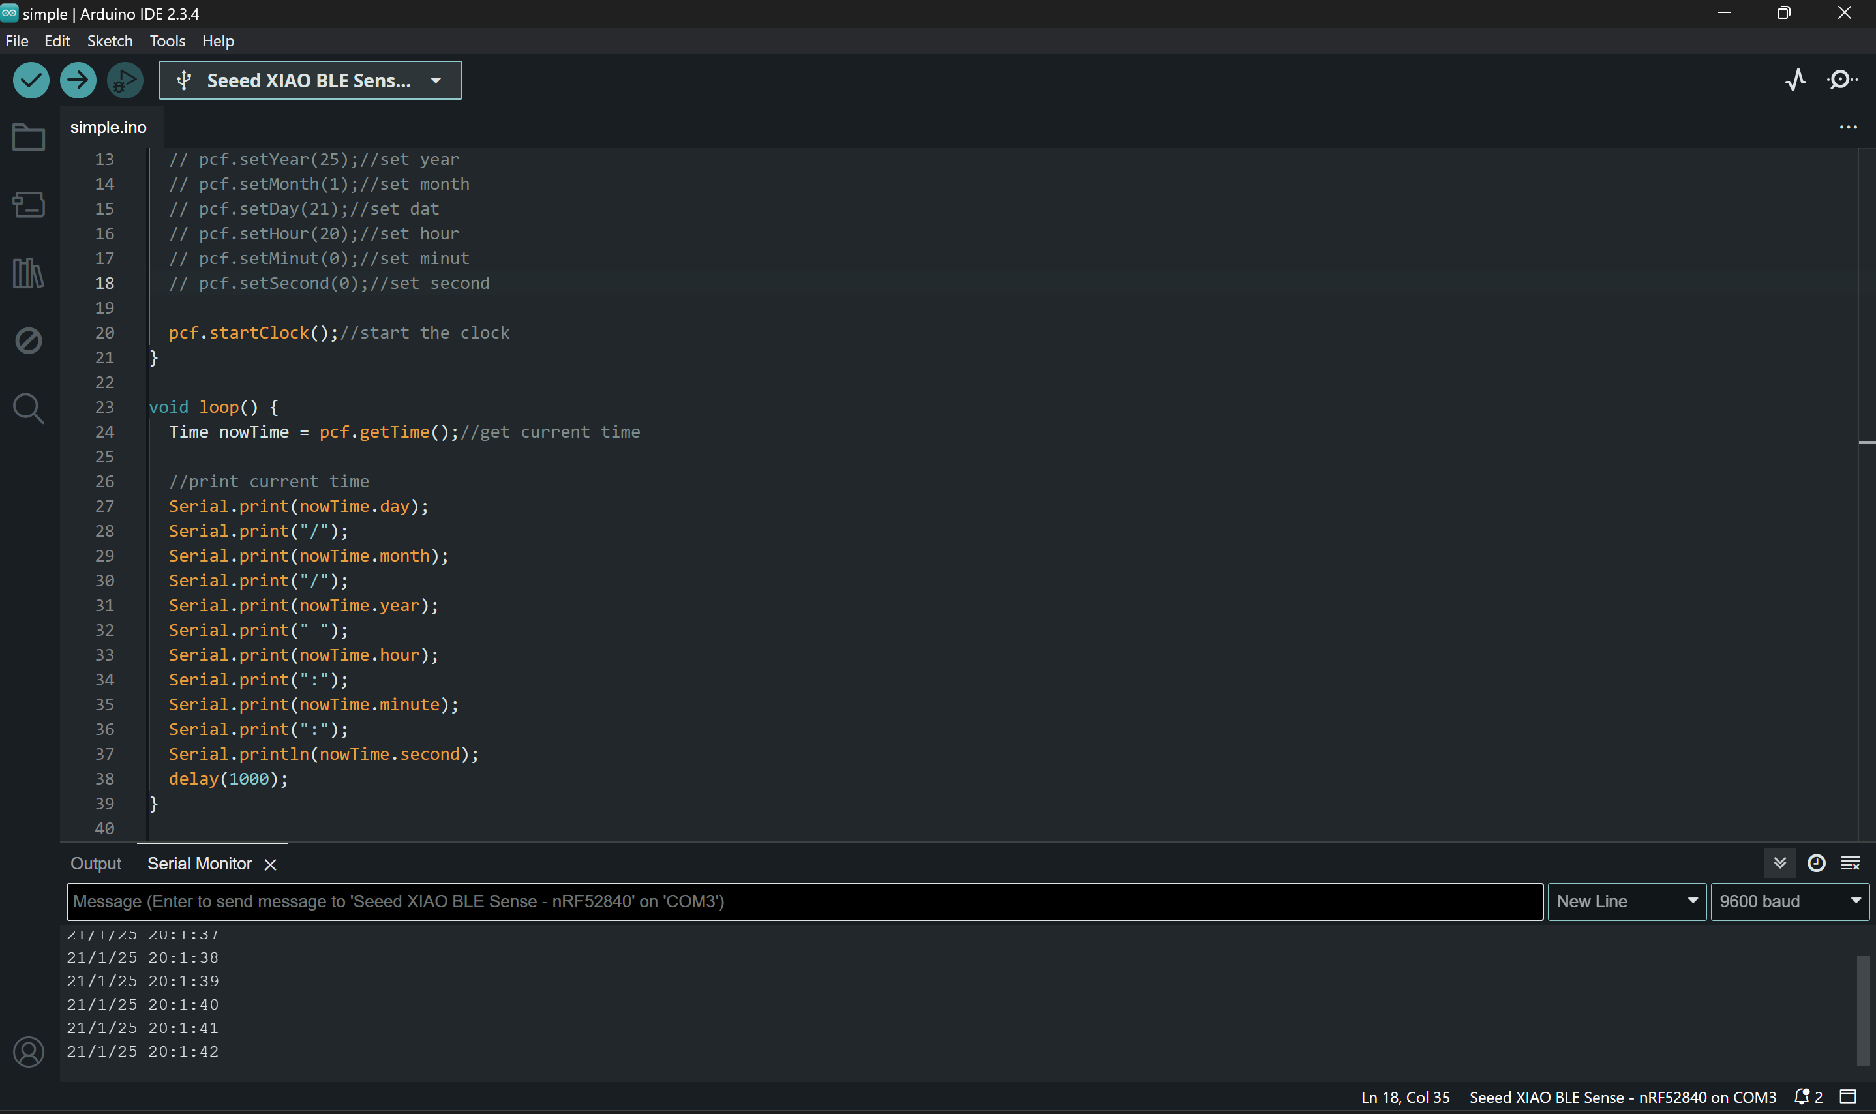Click the '//print current time' comment
Screen dimensions: 1876x1114
(269, 481)
